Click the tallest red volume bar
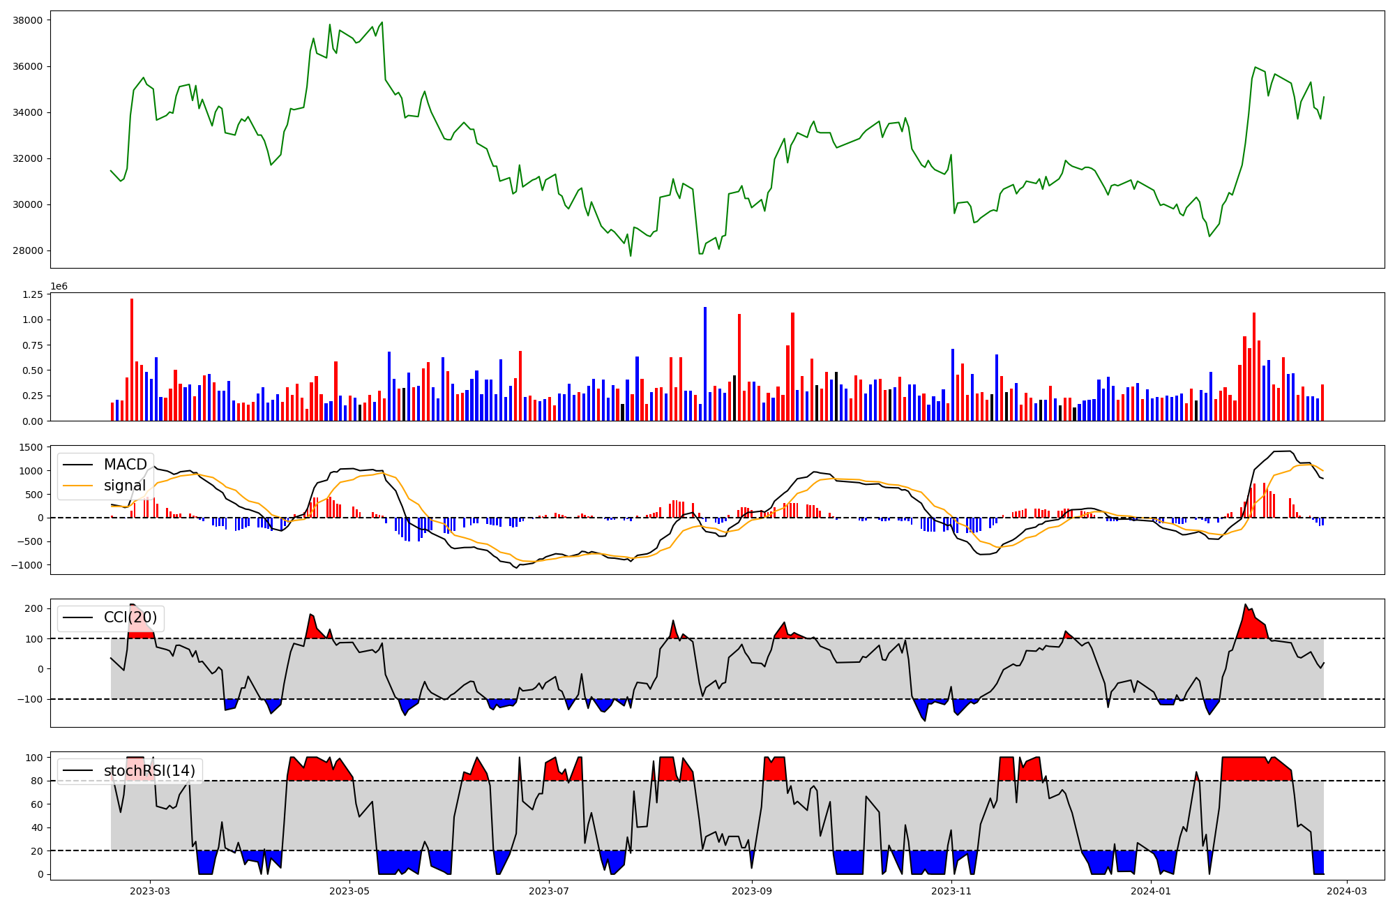The width and height of the screenshot is (1395, 907). click(x=132, y=359)
